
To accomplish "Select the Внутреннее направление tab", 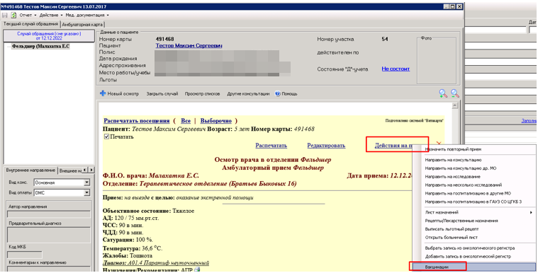I will point(30,170).
